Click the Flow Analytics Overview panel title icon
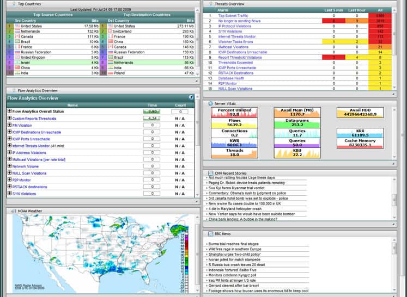This screenshot has height=297, width=407. pos(14,90)
